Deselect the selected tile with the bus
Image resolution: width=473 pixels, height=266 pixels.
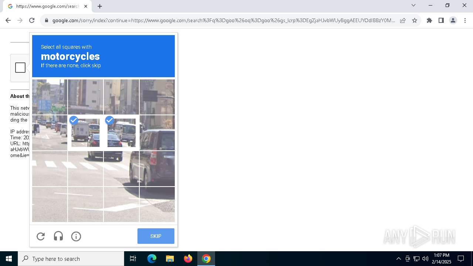click(x=121, y=133)
